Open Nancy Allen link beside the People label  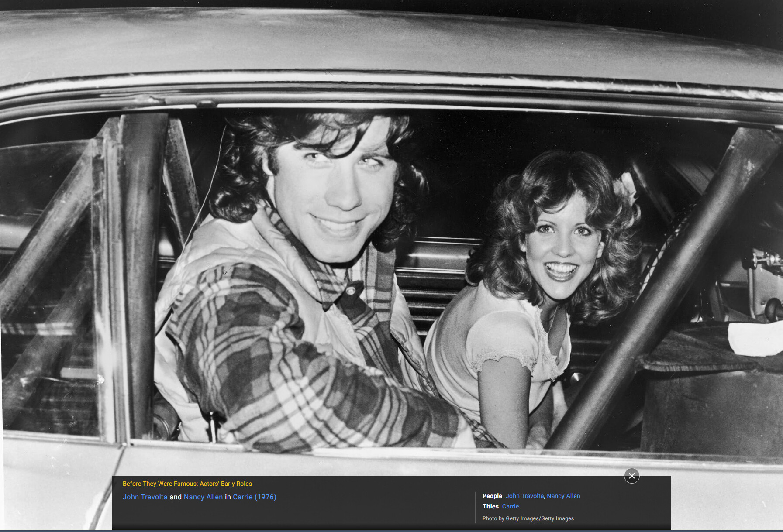(563, 496)
